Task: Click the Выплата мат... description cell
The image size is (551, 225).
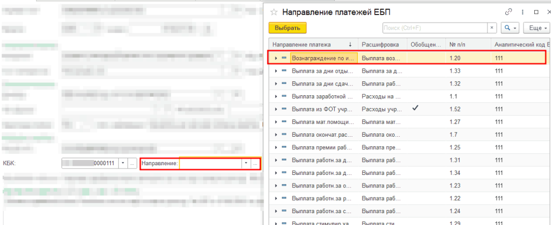Action: (x=383, y=122)
